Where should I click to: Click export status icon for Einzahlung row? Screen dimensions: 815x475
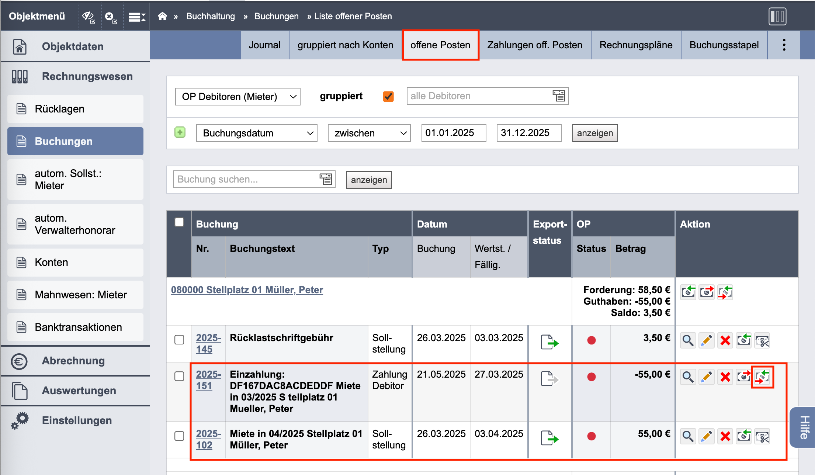point(549,378)
